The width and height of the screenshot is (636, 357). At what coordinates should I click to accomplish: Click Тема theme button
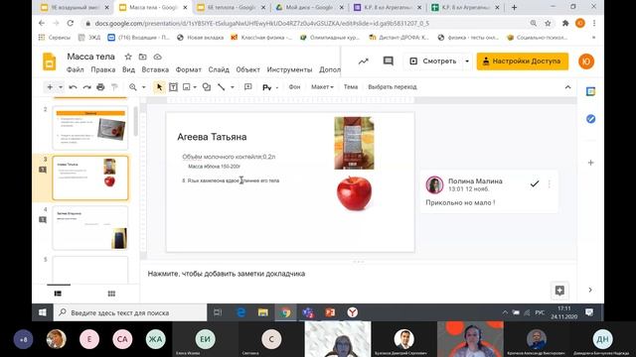(351, 87)
